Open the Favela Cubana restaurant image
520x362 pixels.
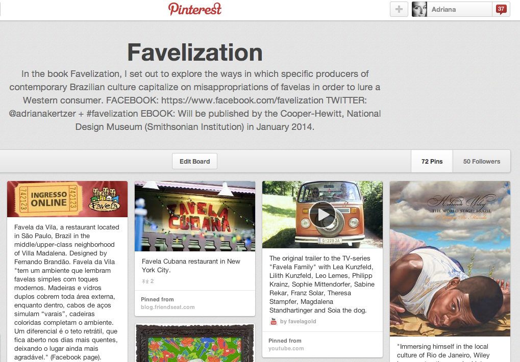click(195, 216)
